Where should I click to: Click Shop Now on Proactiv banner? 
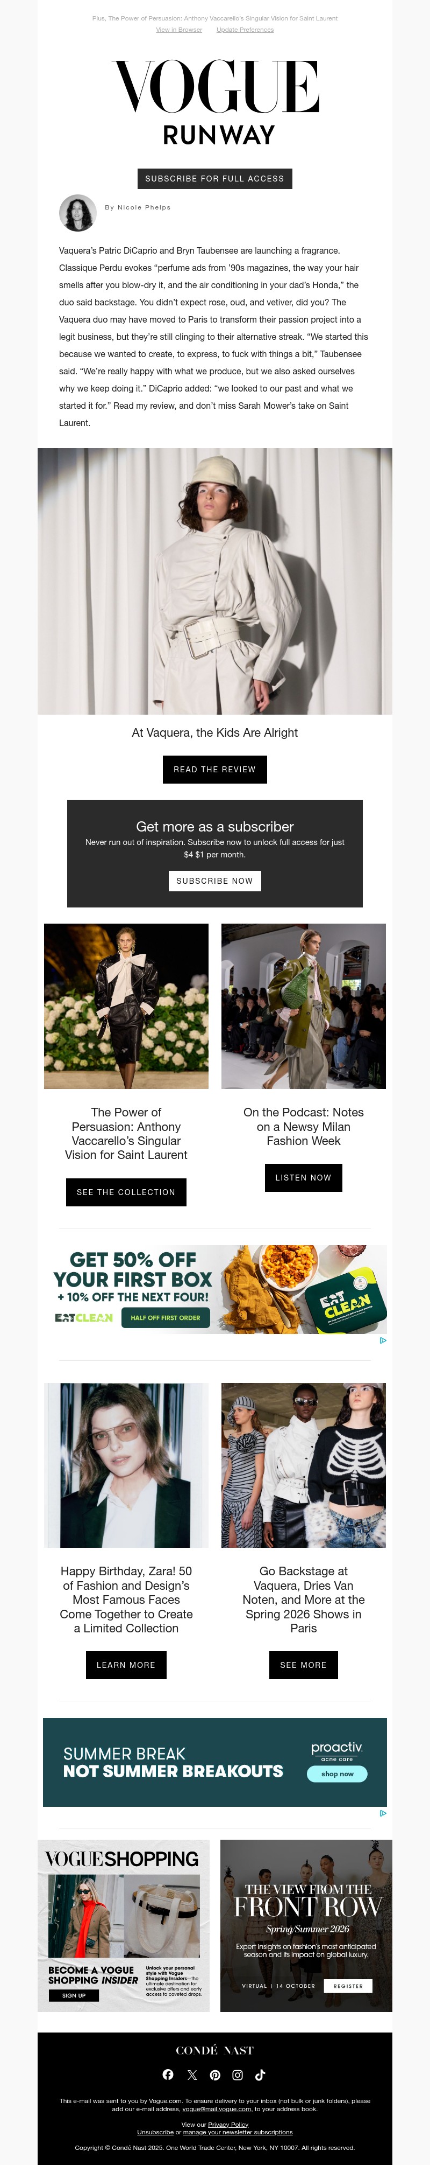338,1773
